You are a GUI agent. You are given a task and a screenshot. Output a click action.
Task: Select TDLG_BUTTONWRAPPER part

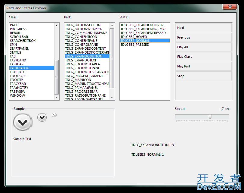point(87,29)
